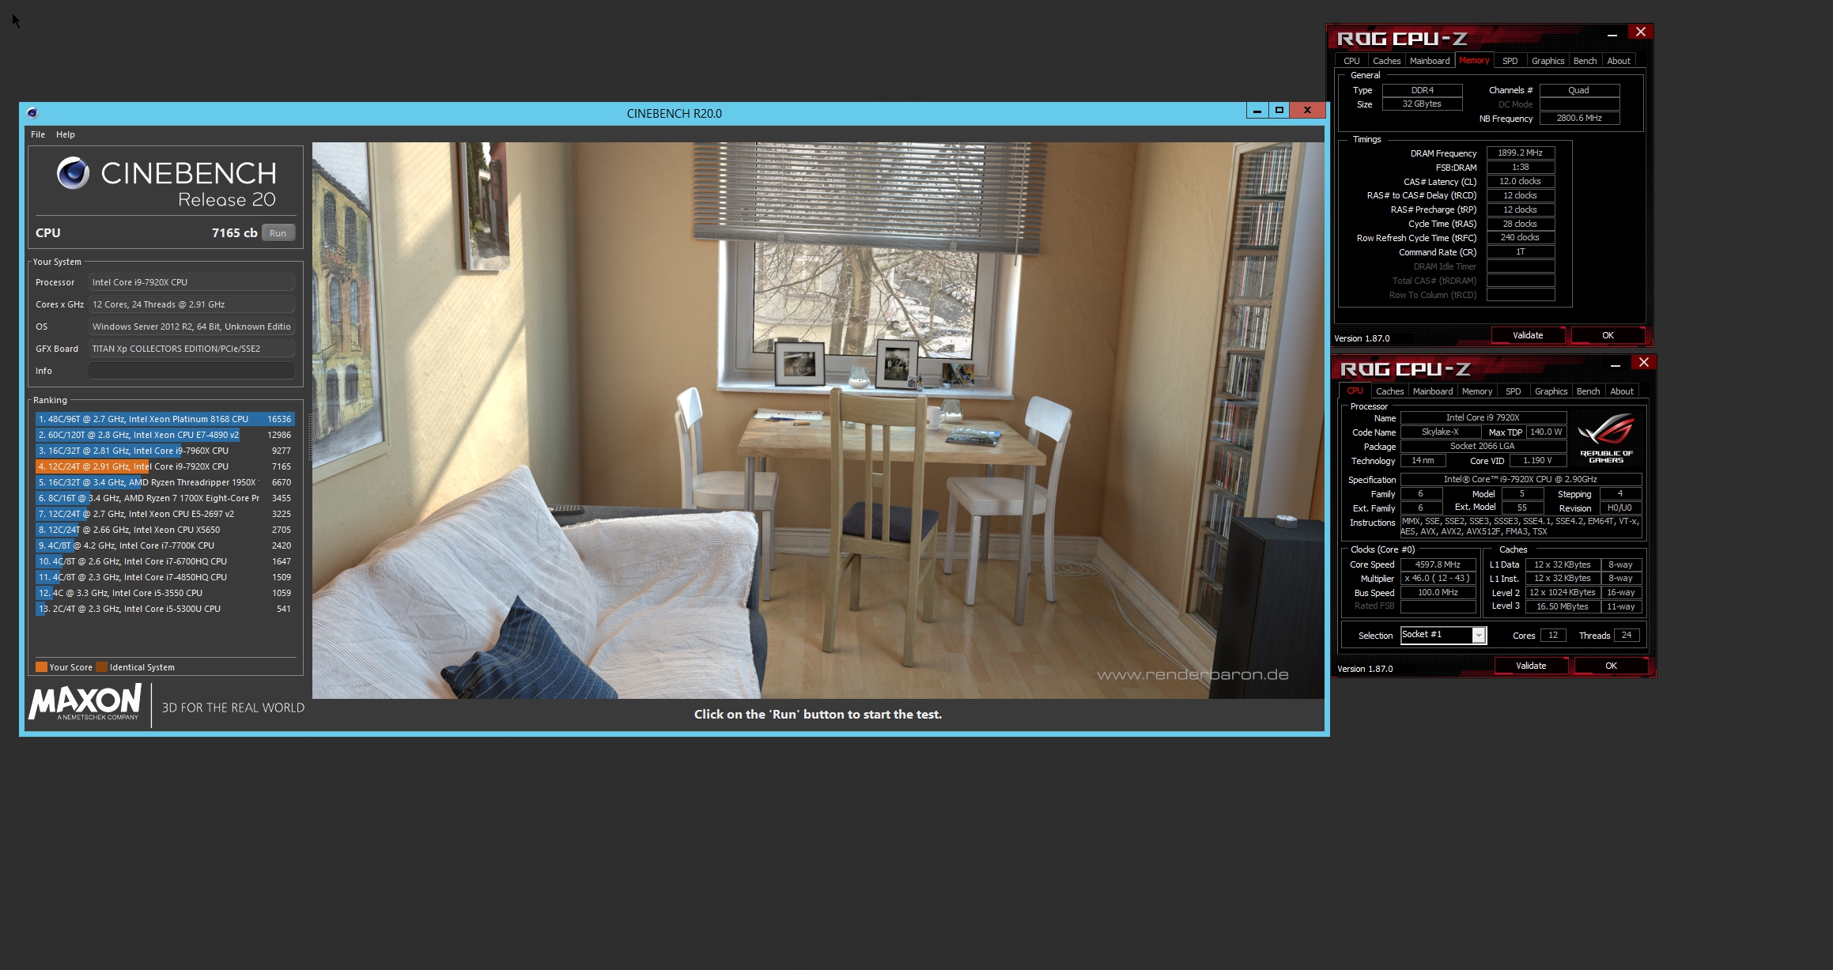Run the CPU benchmark test
This screenshot has height=970, width=1833.
[x=278, y=233]
